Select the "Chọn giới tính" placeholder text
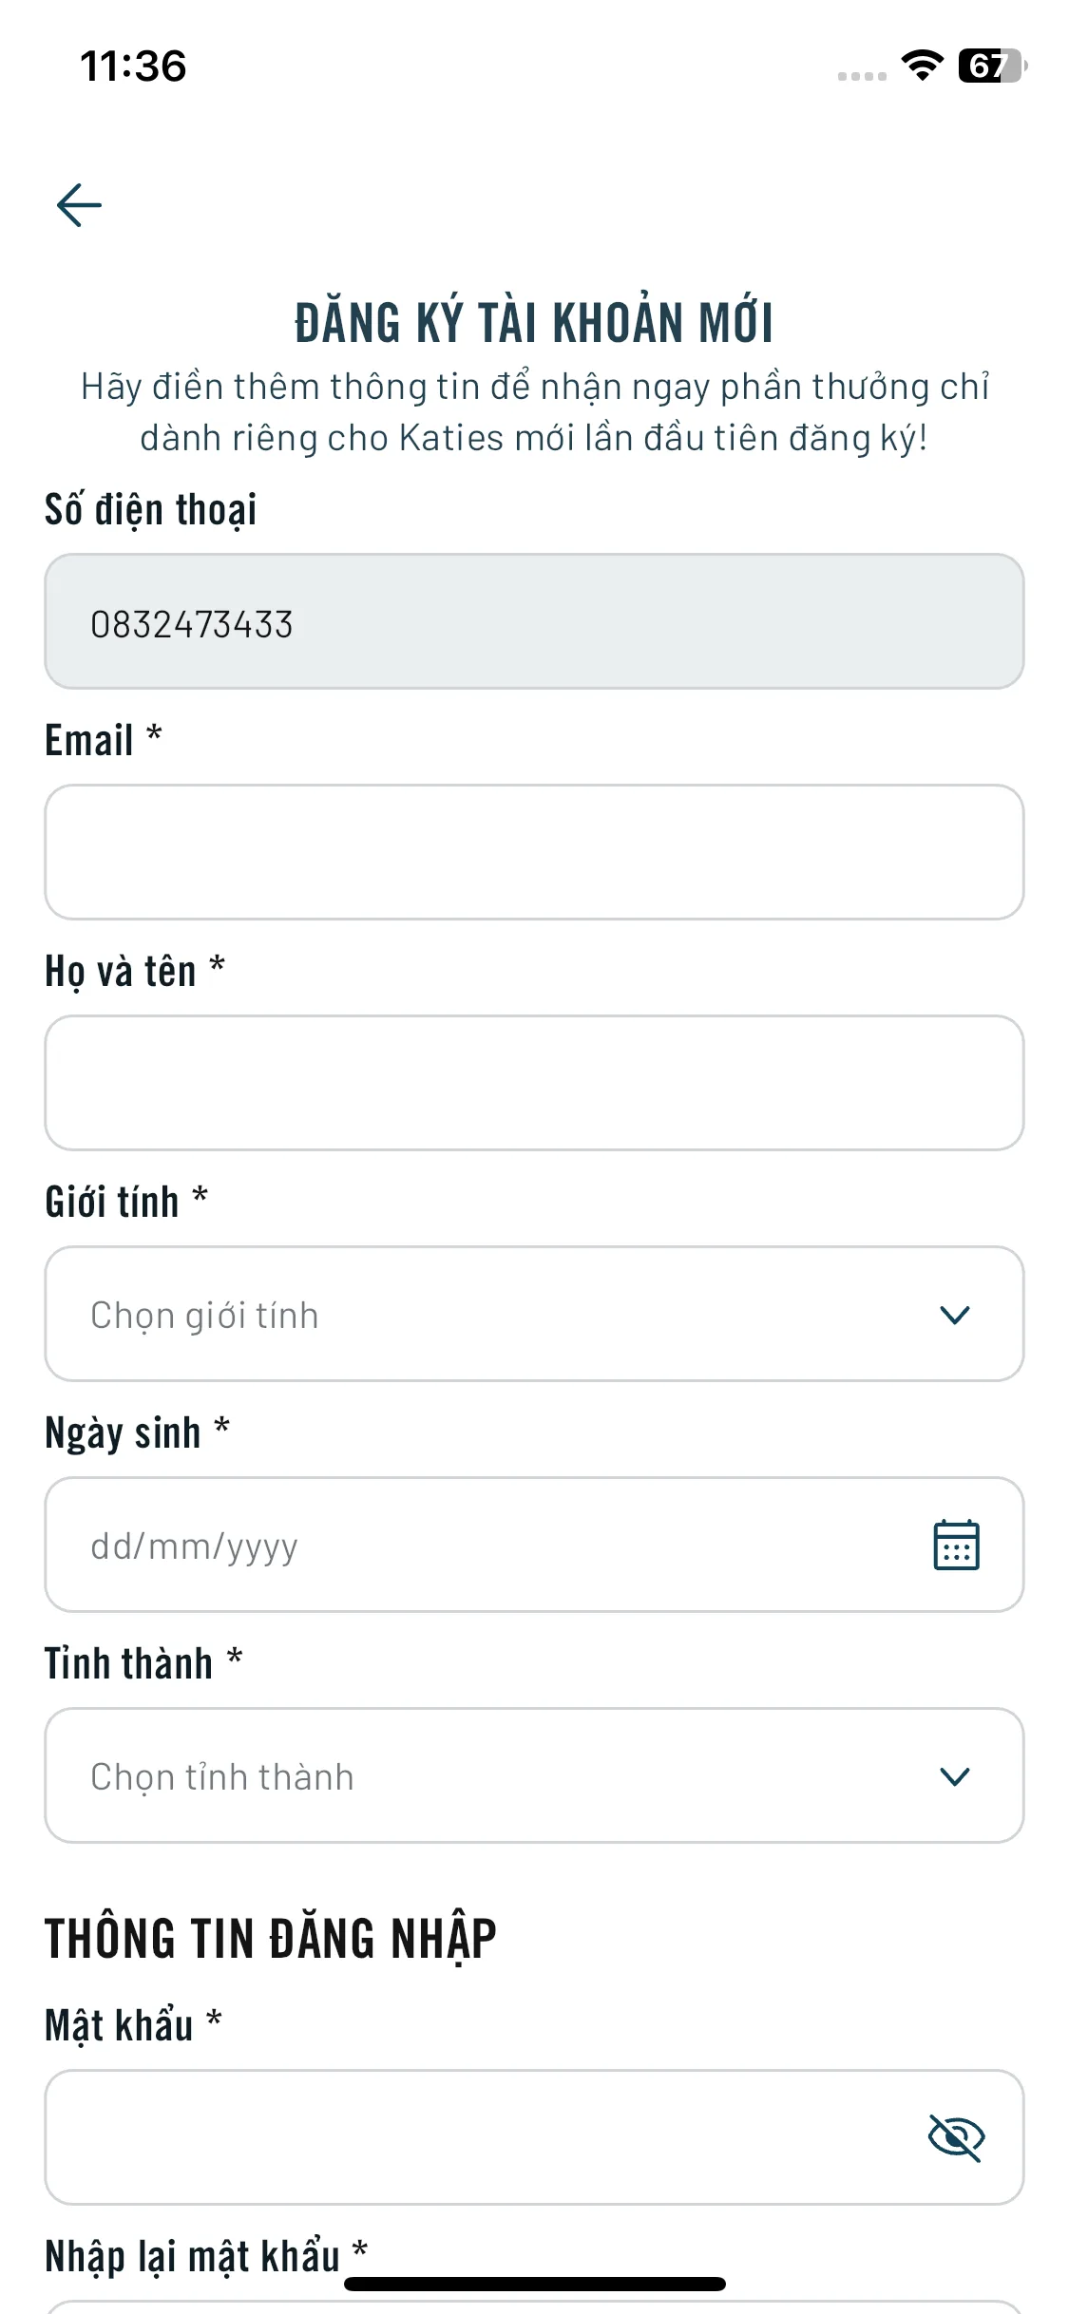The image size is (1069, 2314). pyautogui.click(x=204, y=1316)
